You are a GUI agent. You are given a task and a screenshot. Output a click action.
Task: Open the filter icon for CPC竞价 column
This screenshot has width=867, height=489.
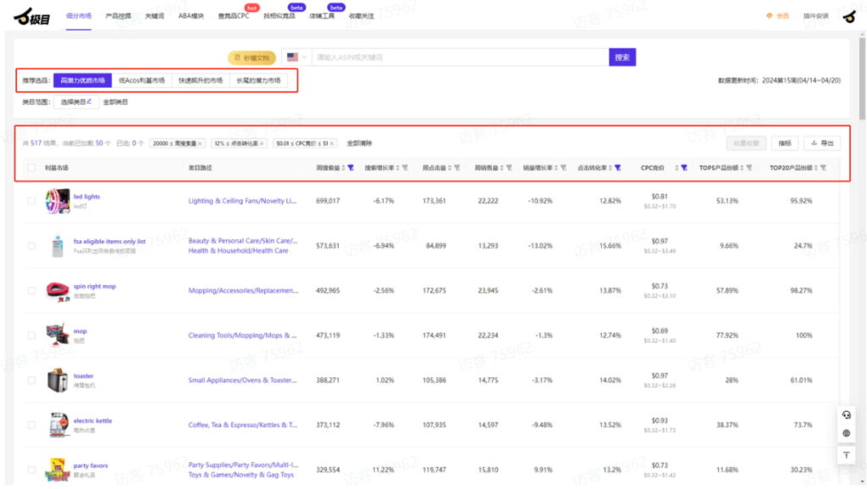[x=684, y=168]
